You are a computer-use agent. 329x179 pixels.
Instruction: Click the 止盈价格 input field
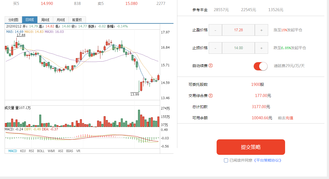click(238, 30)
